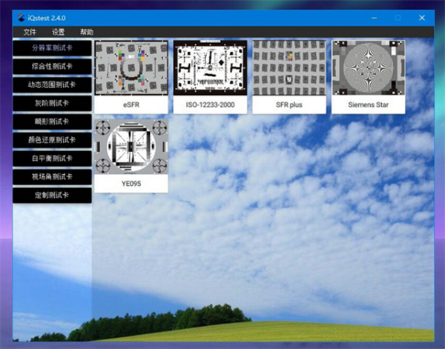Screen dimensions: 445x349
Task: Select the 白平衡测试卡 category
Action: pos(52,159)
